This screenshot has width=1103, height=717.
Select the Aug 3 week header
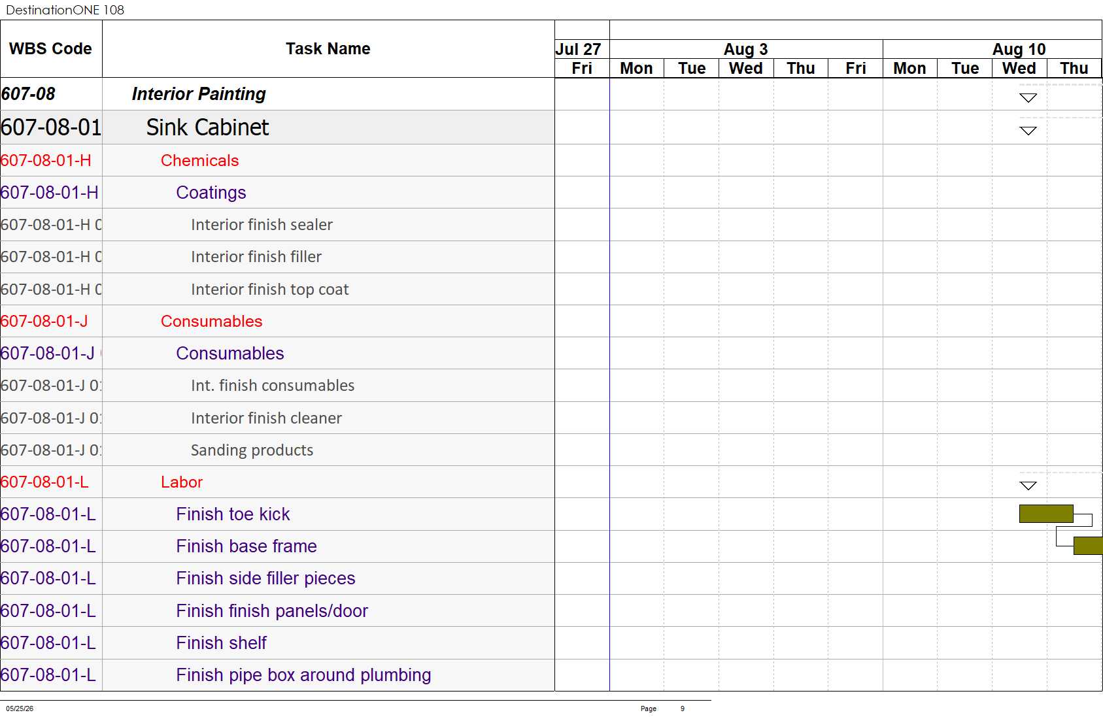pos(746,49)
